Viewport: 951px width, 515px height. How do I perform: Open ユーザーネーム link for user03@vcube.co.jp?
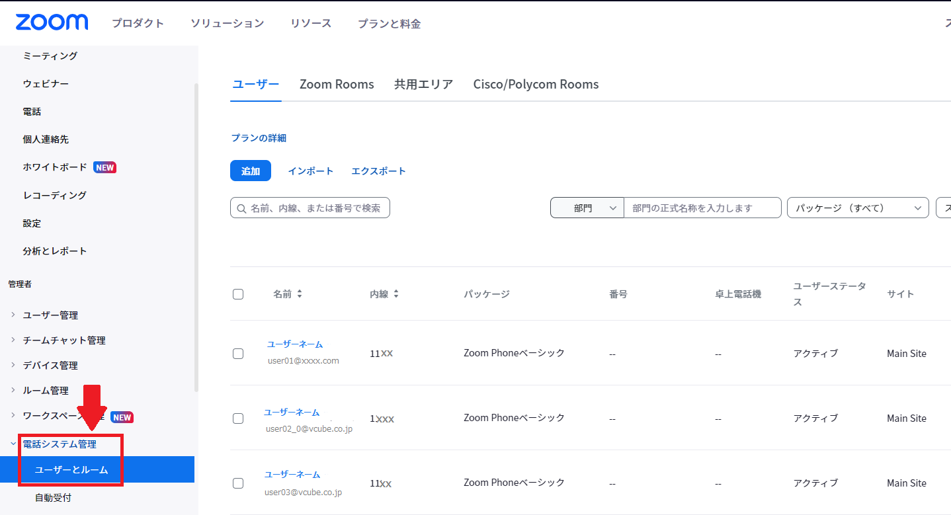click(x=292, y=475)
